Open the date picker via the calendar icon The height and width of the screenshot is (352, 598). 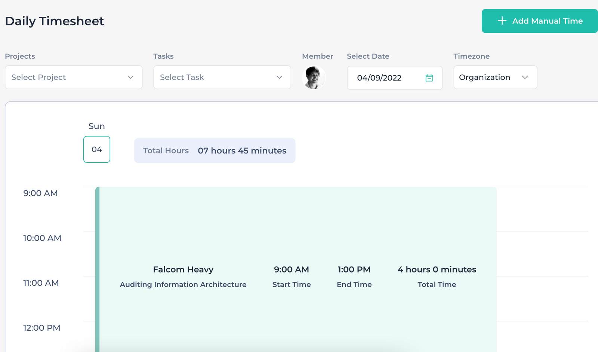click(430, 78)
